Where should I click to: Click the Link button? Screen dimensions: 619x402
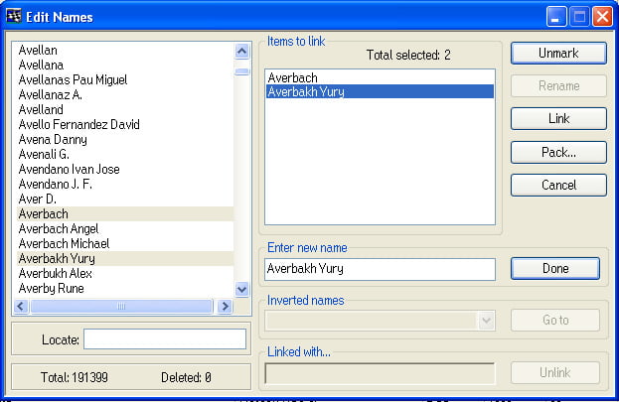pos(558,118)
